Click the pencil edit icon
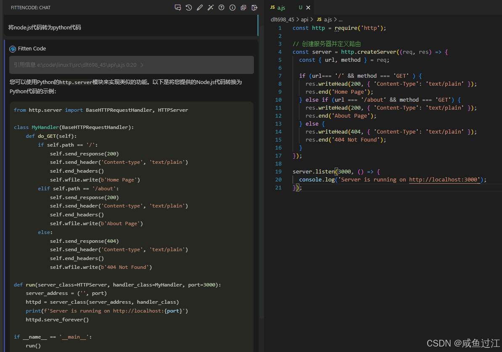The image size is (502, 352). point(200,8)
